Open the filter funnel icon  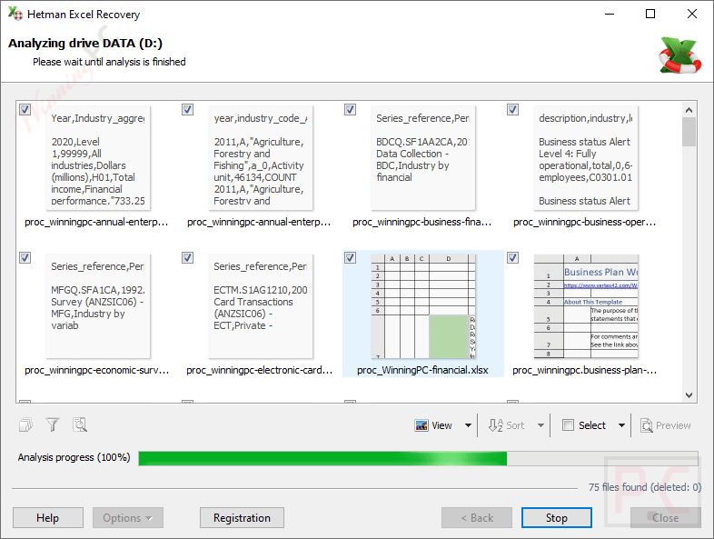[53, 425]
